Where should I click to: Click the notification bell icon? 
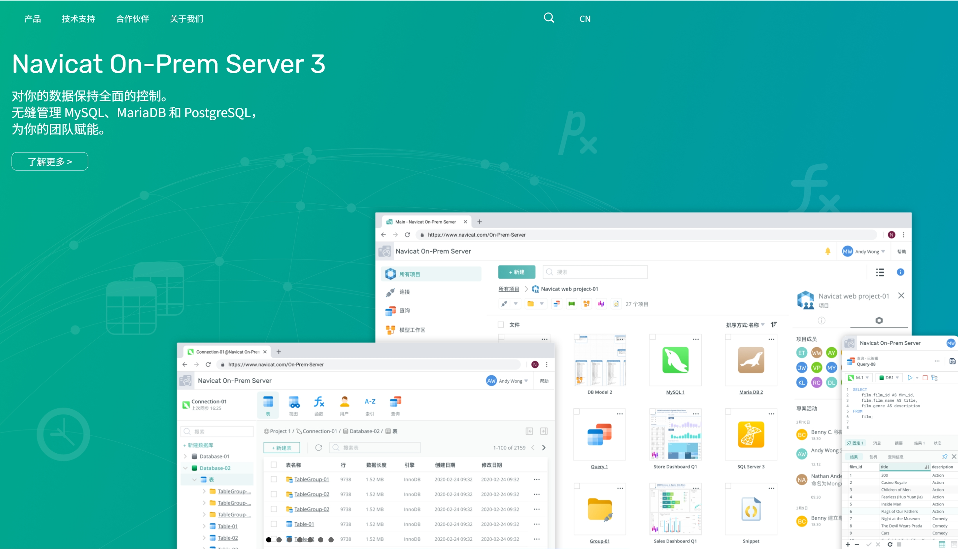coord(828,251)
